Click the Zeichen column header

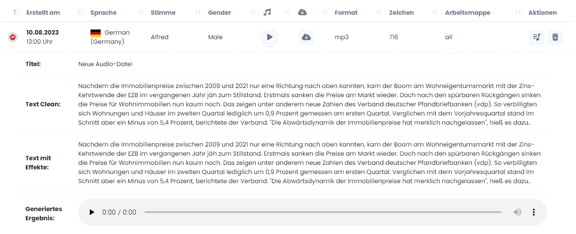pos(401,13)
